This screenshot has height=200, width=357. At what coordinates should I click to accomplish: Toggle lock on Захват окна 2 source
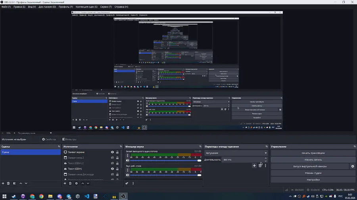(x=117, y=158)
